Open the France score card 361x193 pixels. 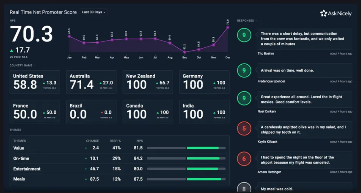[x=35, y=112]
